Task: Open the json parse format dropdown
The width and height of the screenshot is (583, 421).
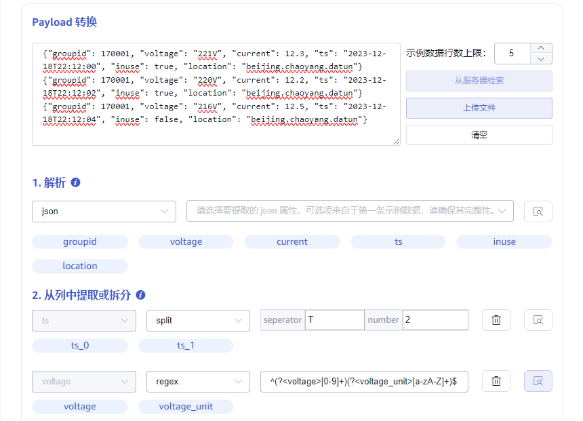Action: click(x=104, y=212)
